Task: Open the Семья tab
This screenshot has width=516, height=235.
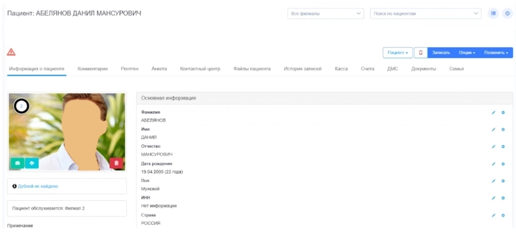Action: [x=457, y=69]
